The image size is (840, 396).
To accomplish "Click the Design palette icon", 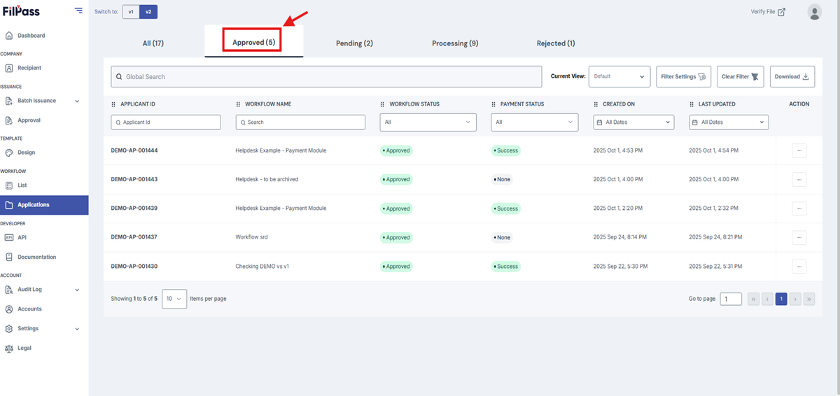I will 9,153.
